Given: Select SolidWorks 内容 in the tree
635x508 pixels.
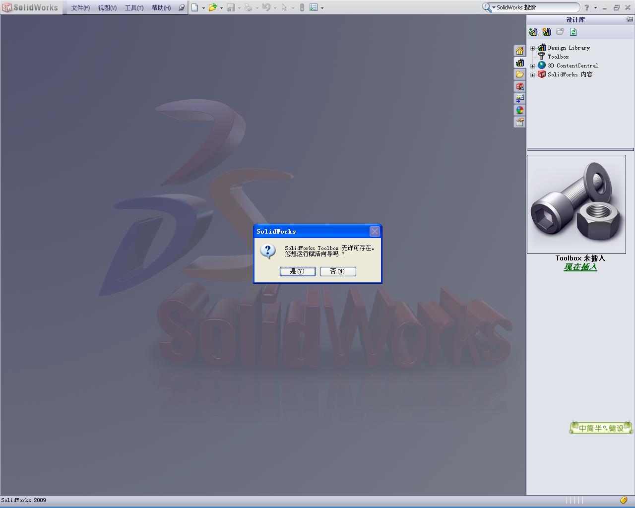Looking at the screenshot, I should point(570,75).
